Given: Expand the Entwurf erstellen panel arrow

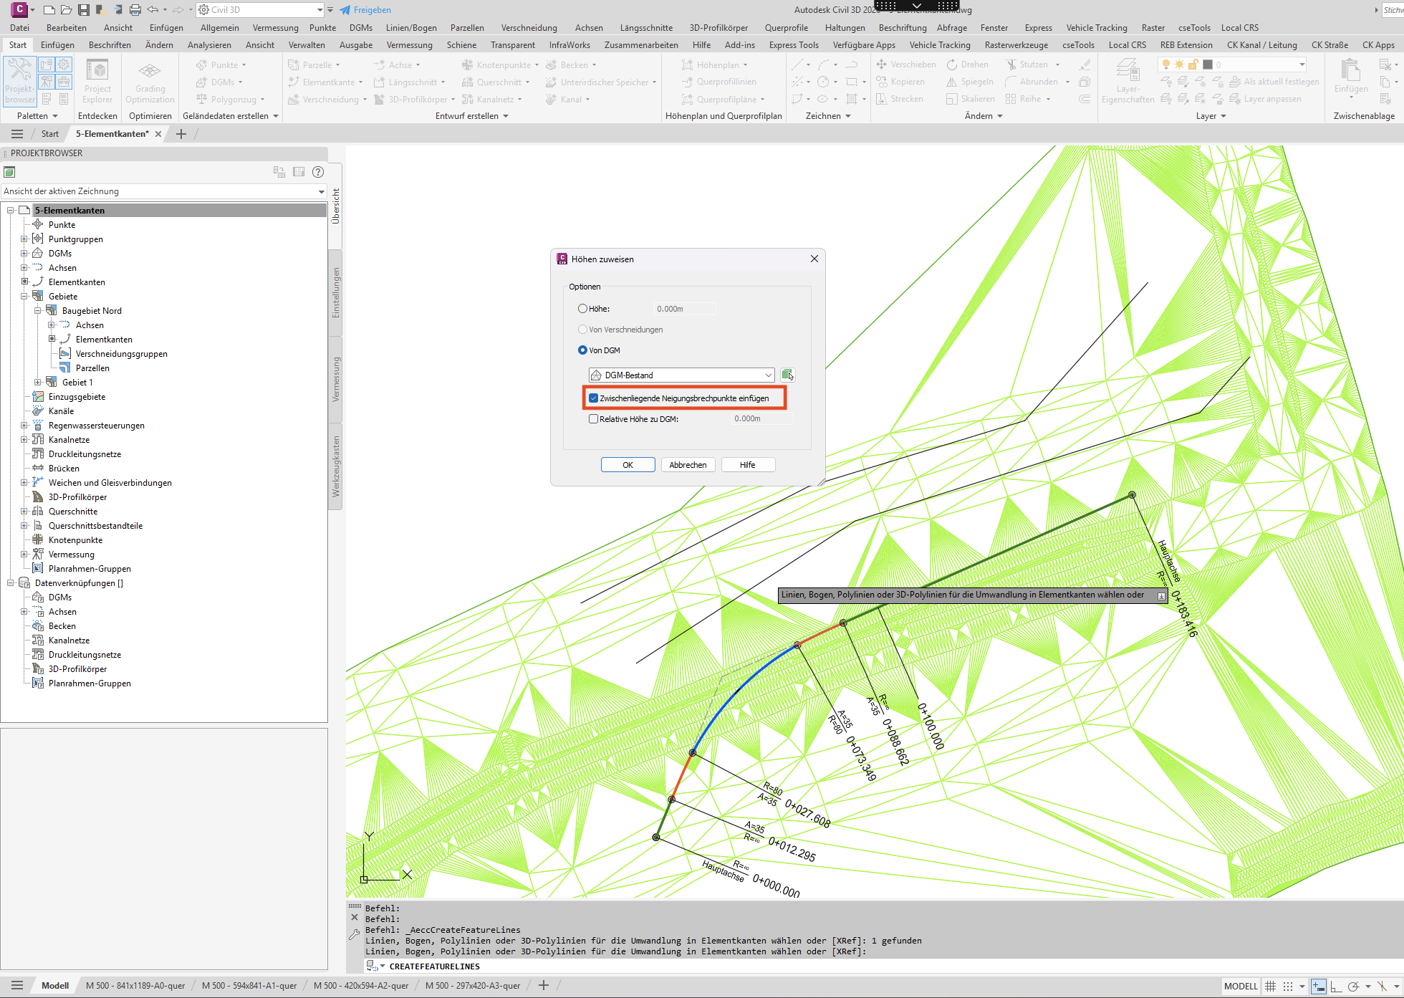Looking at the screenshot, I should 506,116.
